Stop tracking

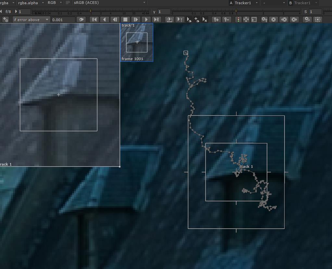point(125,20)
